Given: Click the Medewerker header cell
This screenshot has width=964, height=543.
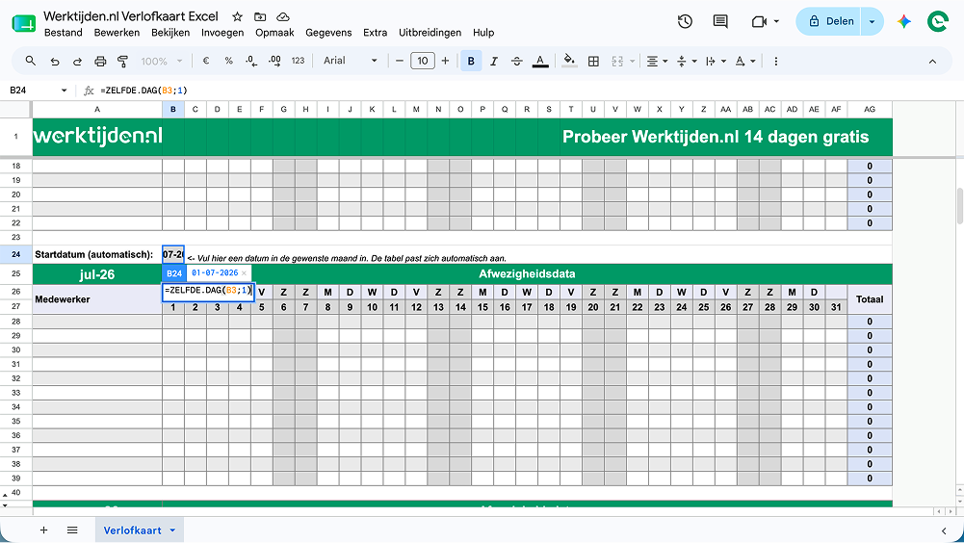Looking at the screenshot, I should tap(97, 299).
